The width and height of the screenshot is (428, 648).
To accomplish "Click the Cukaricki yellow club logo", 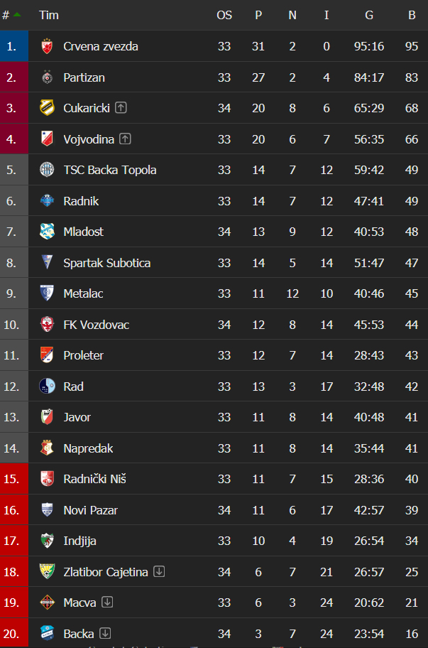I will (x=47, y=108).
